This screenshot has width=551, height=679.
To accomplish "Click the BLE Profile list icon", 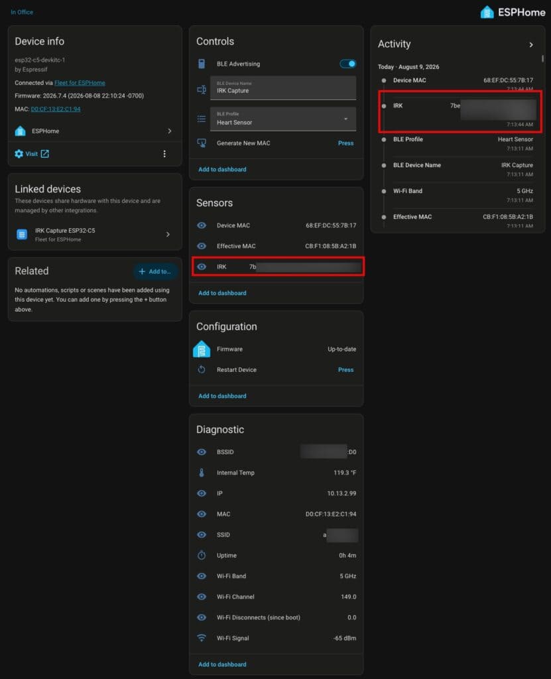I will pos(202,119).
